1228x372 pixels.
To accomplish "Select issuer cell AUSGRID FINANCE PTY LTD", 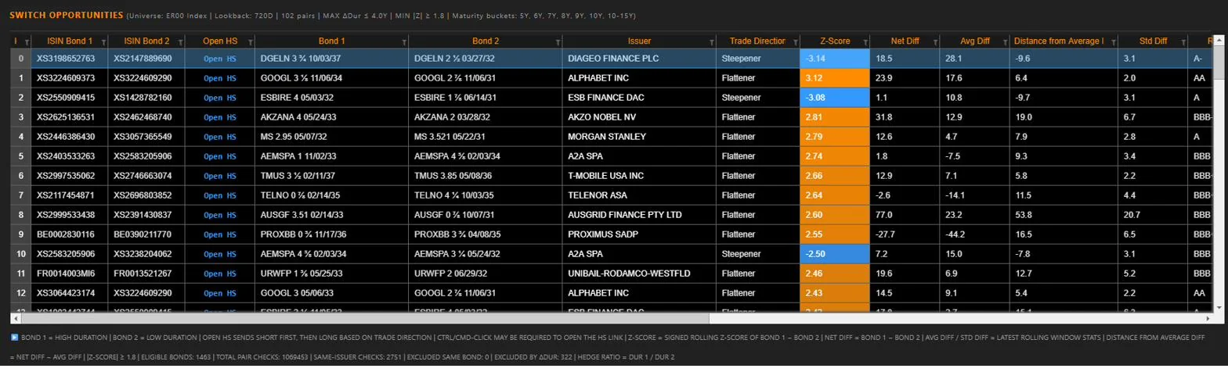I will tap(639, 215).
